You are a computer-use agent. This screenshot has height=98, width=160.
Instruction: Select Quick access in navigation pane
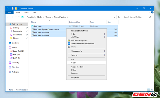pyautogui.click(x=17, y=24)
